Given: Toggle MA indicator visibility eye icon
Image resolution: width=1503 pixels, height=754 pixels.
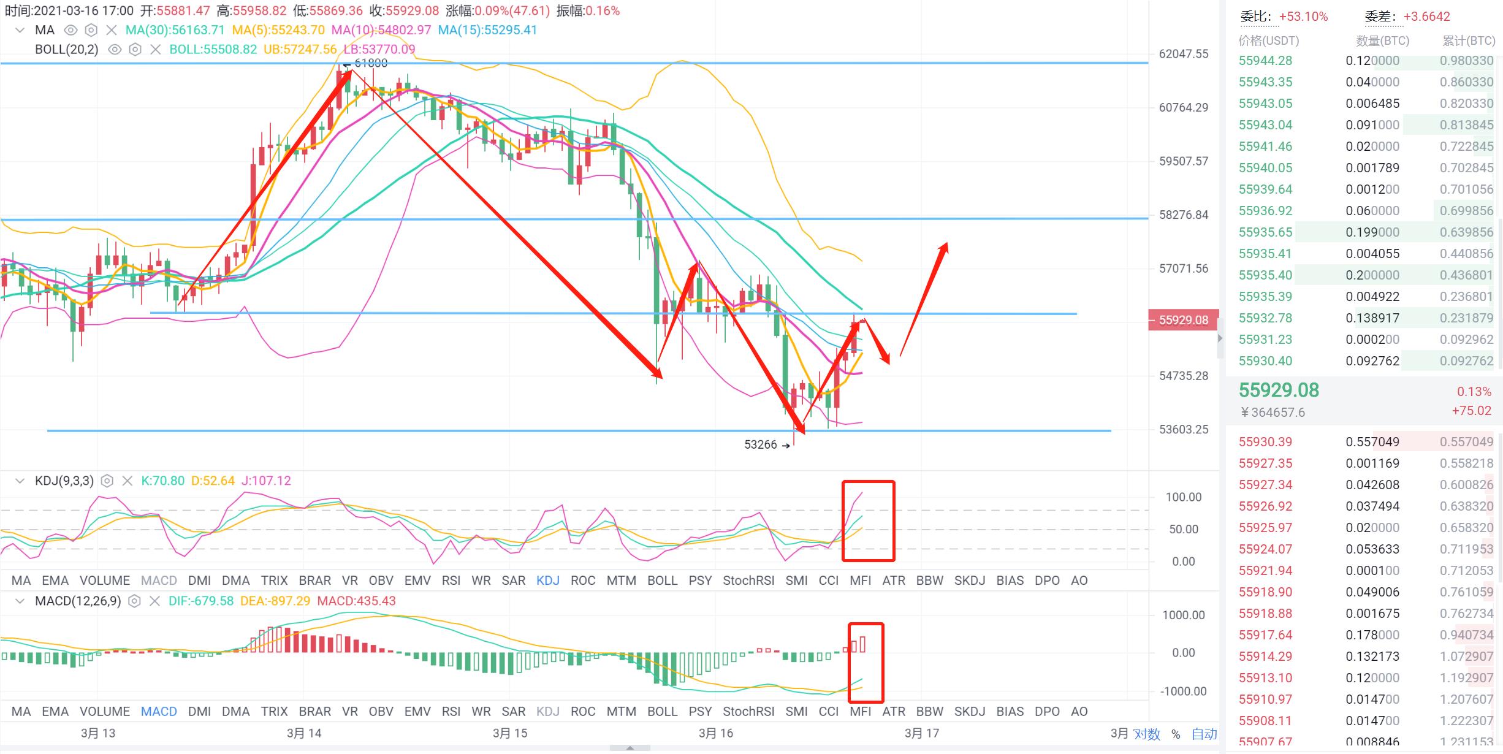Looking at the screenshot, I should coord(71,30).
